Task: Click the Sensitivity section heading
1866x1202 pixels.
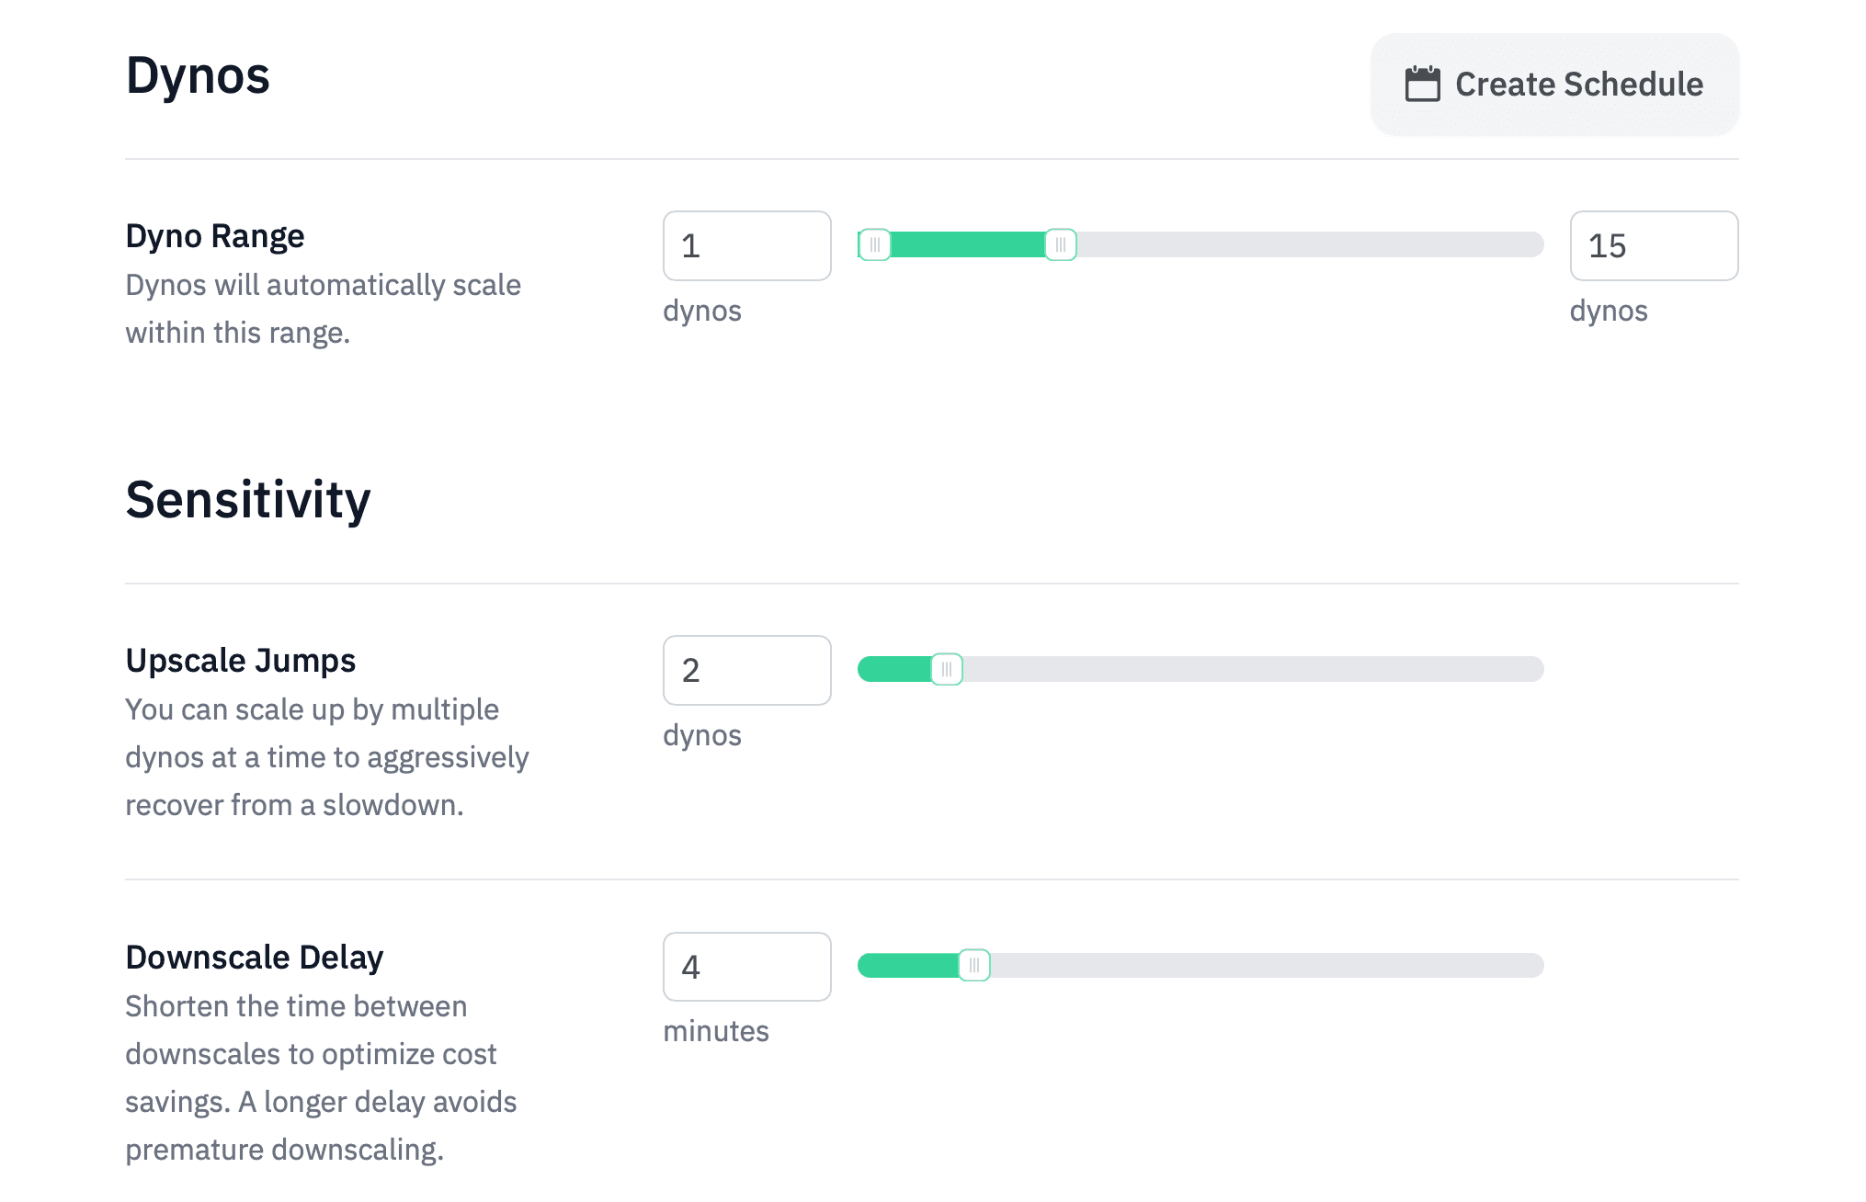Action: point(248,500)
